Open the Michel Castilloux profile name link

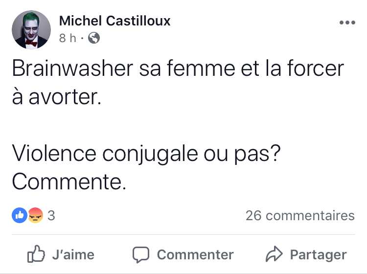point(115,21)
